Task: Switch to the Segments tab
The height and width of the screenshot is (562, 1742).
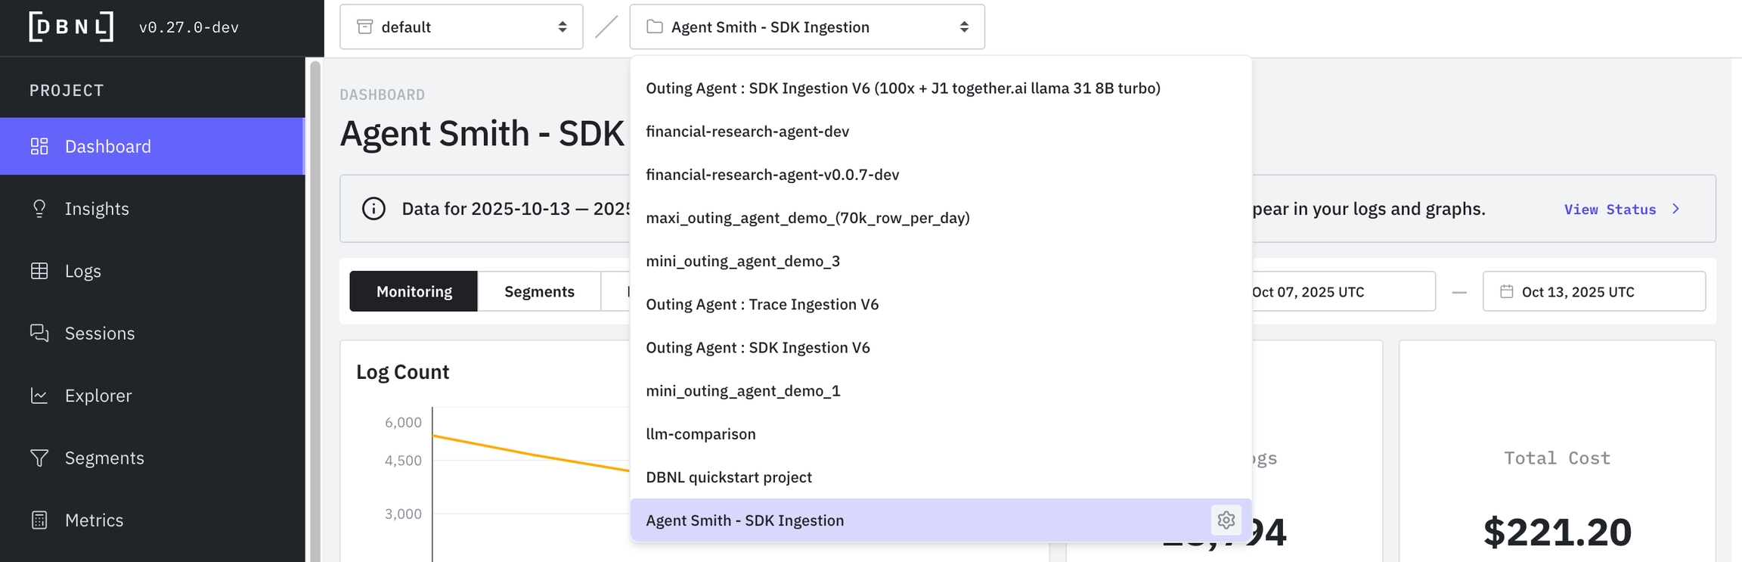Action: (539, 291)
